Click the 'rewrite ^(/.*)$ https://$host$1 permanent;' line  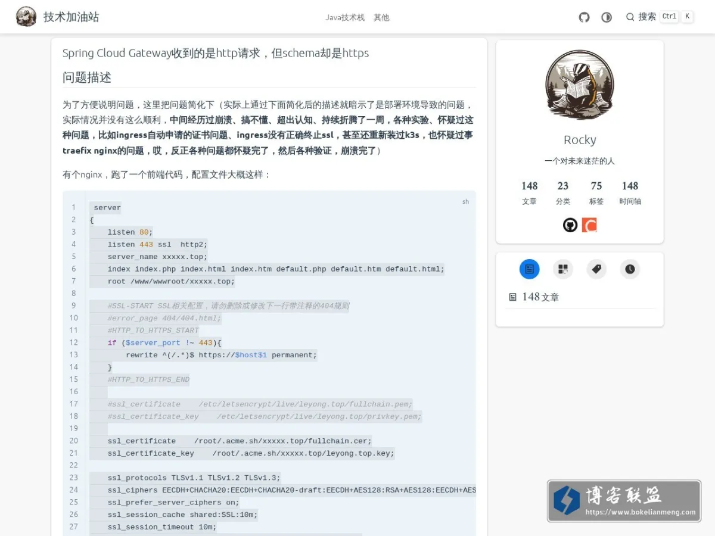tap(221, 355)
